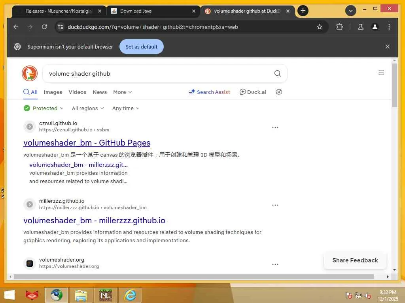Screen dimensions: 405x303
Task: Click the Share Feedback button
Action: 355,260
